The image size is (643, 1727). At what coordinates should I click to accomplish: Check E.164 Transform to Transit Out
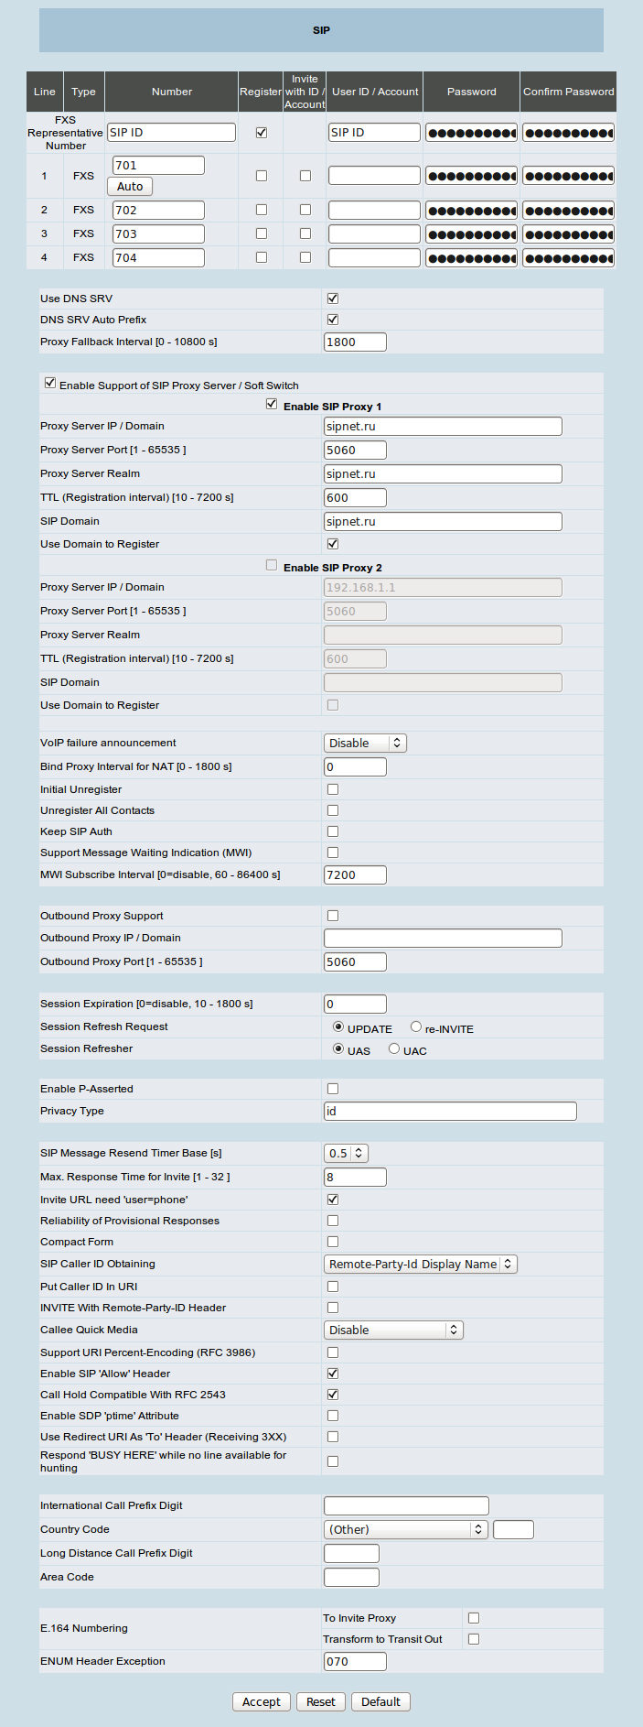click(474, 1639)
